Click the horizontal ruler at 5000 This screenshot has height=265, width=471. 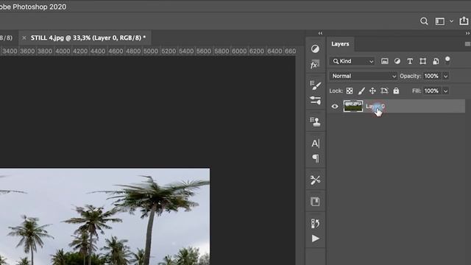[151, 51]
